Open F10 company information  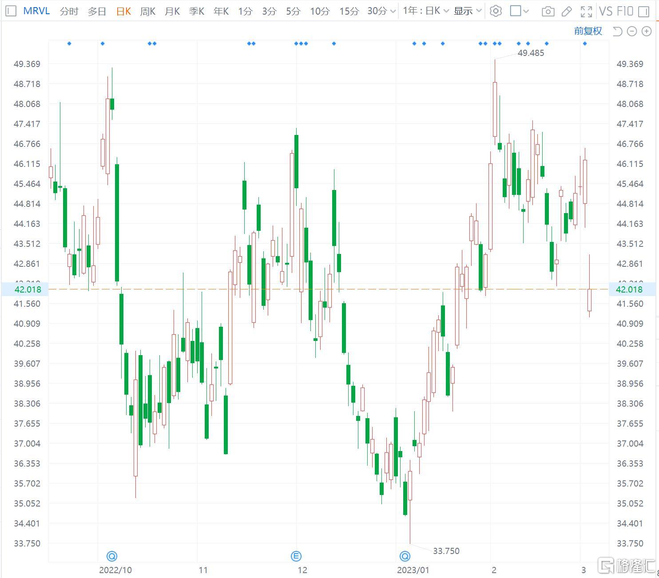pyautogui.click(x=625, y=11)
